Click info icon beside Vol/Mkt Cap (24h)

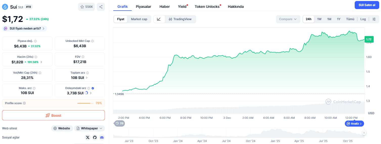(40, 73)
